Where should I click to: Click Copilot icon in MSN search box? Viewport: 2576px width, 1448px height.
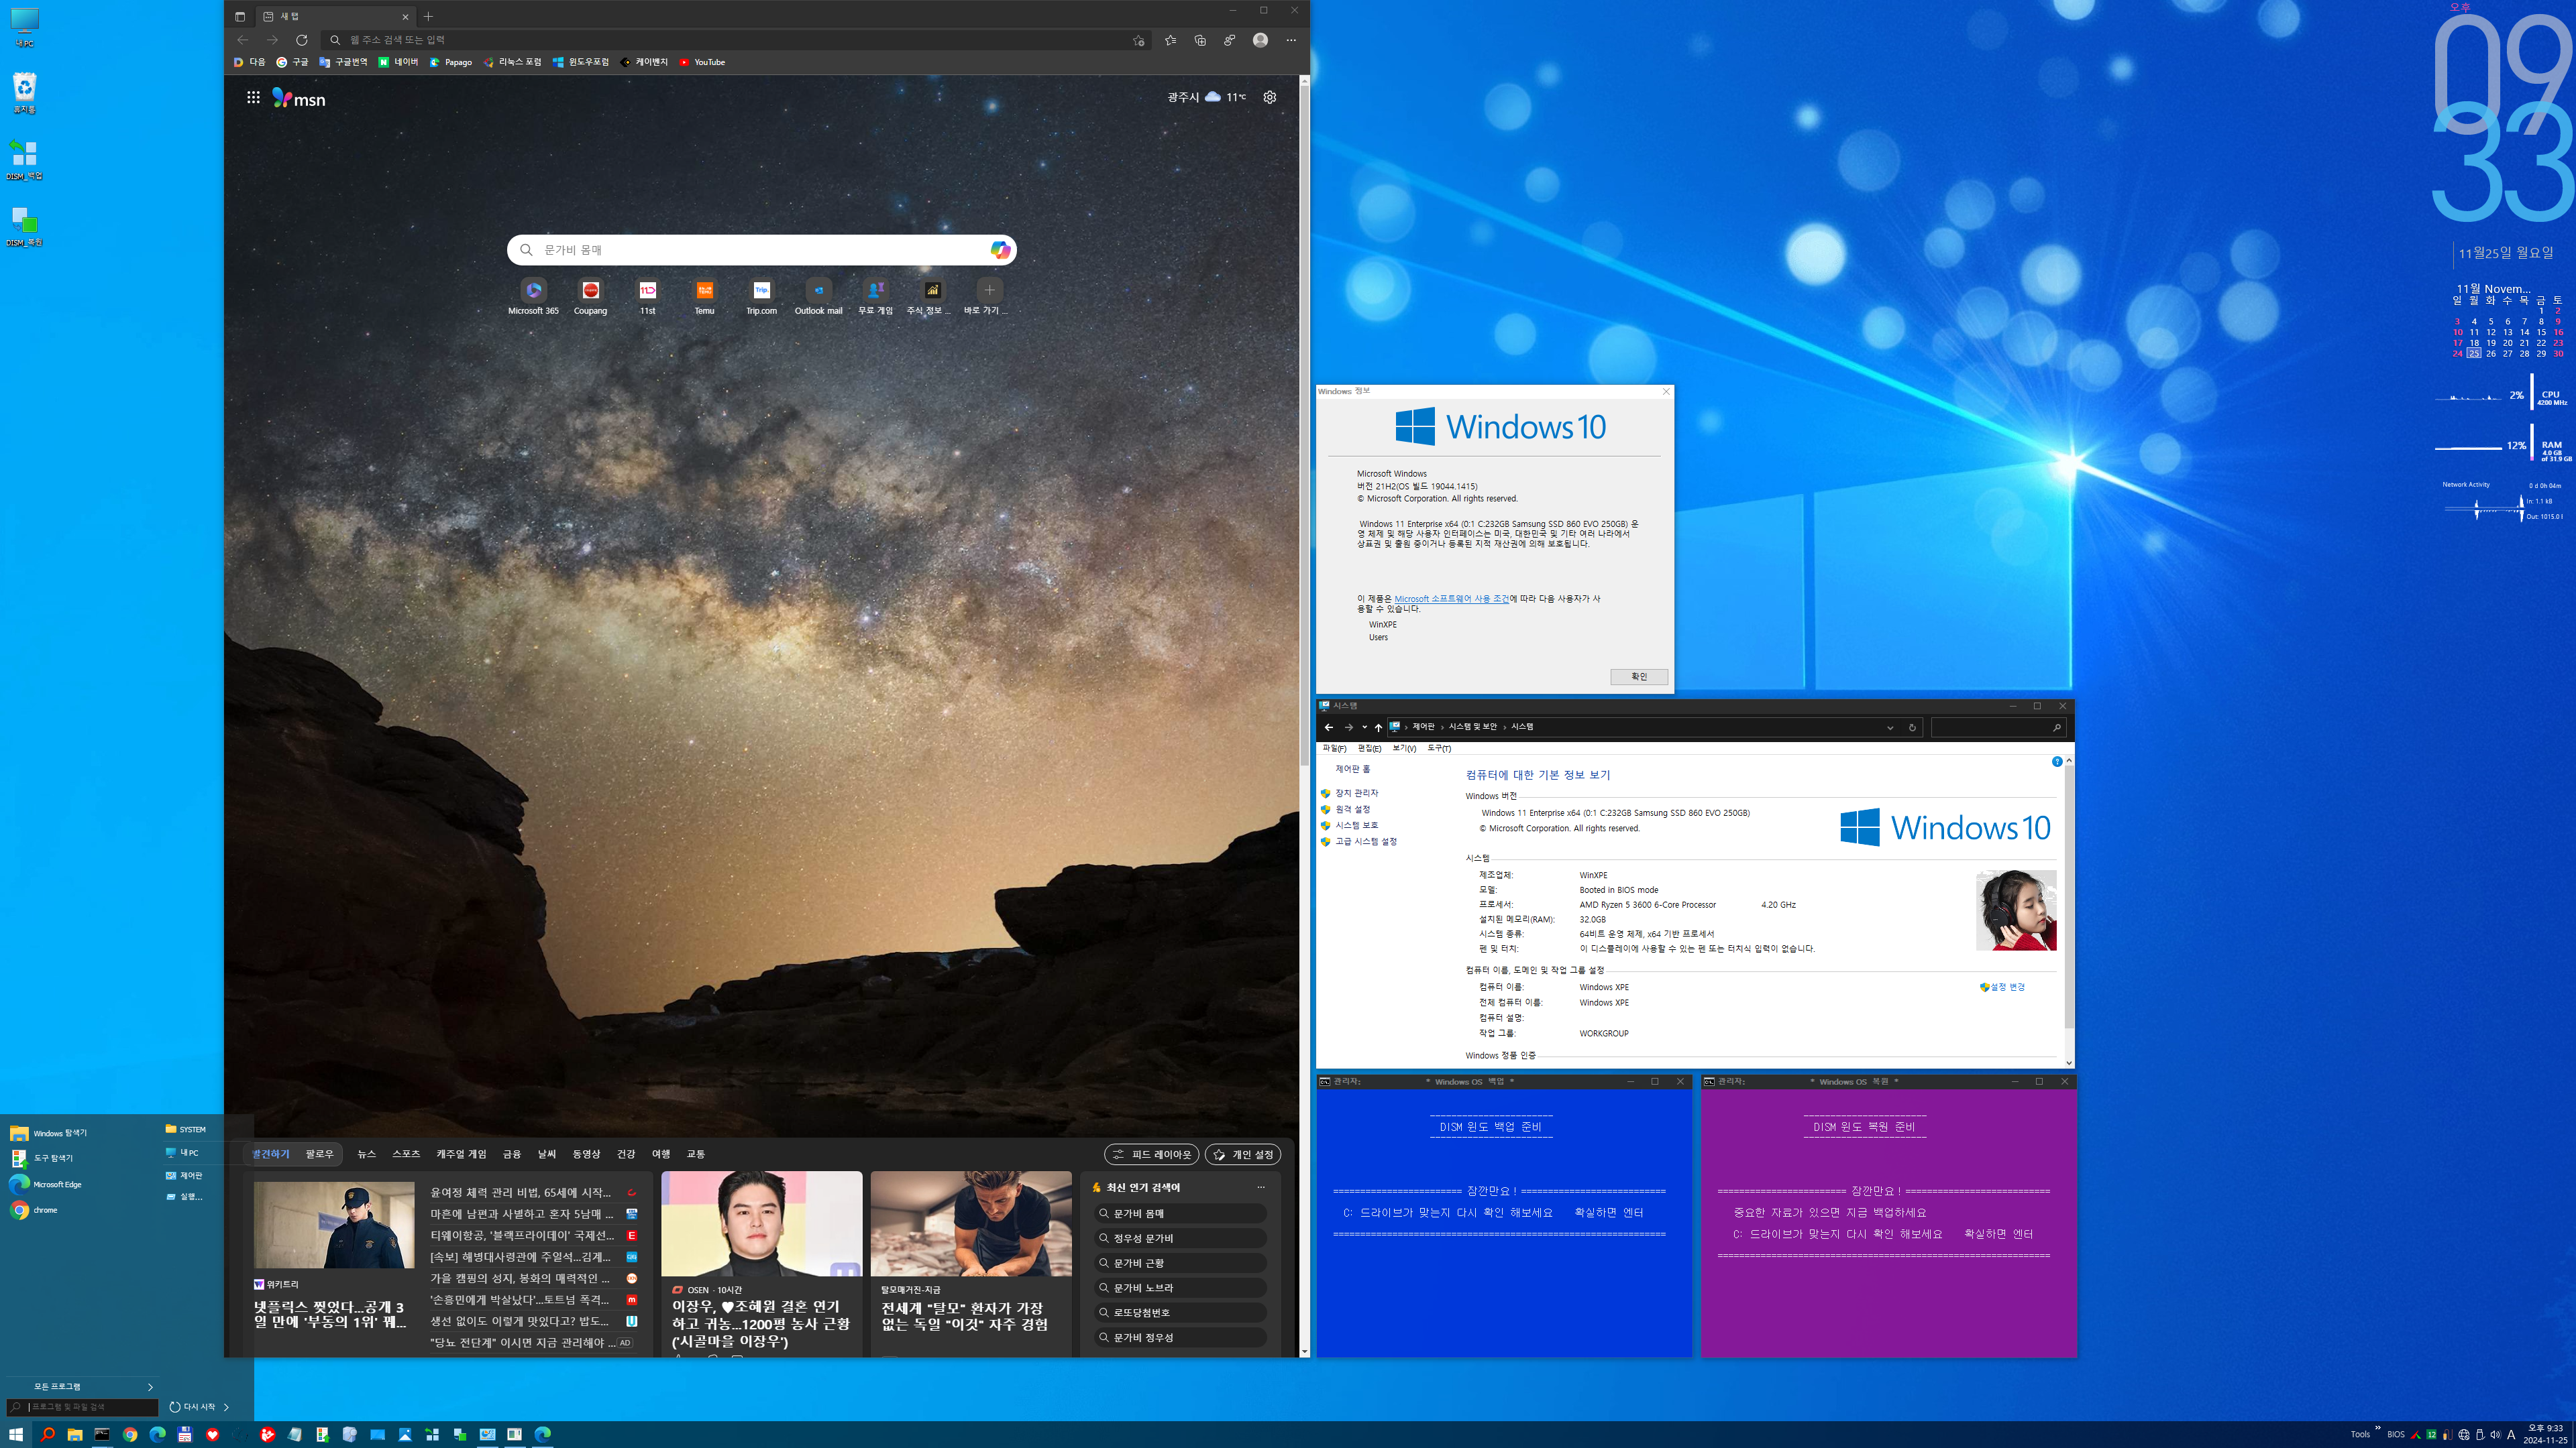(999, 250)
